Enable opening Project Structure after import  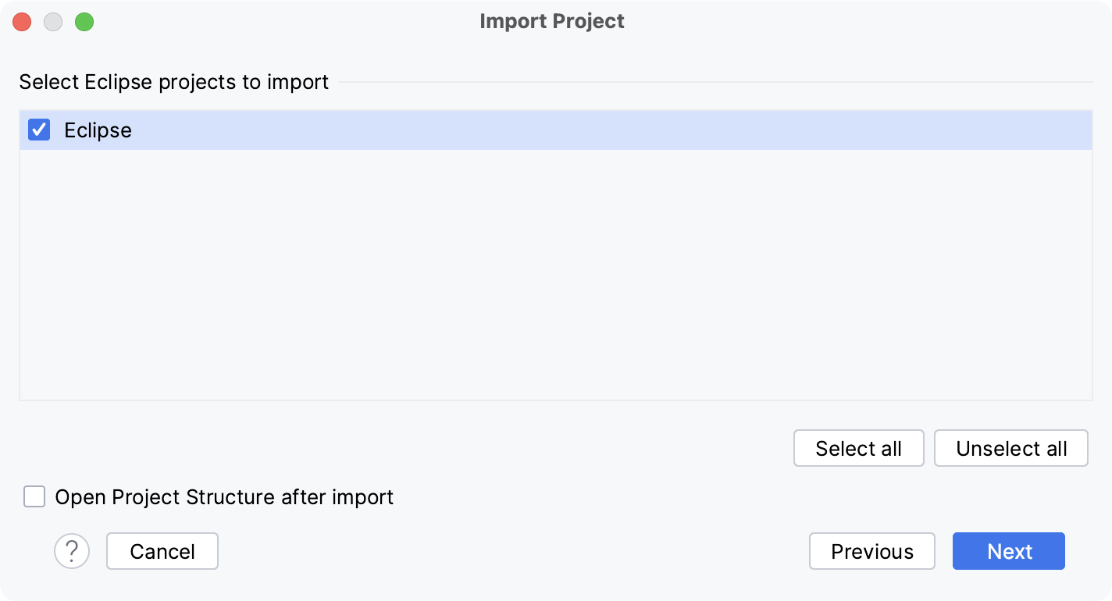(x=34, y=497)
